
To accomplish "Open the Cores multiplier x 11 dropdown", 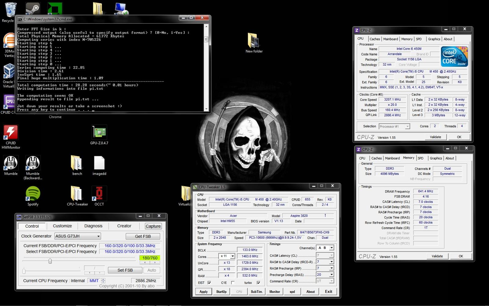I will [227, 256].
